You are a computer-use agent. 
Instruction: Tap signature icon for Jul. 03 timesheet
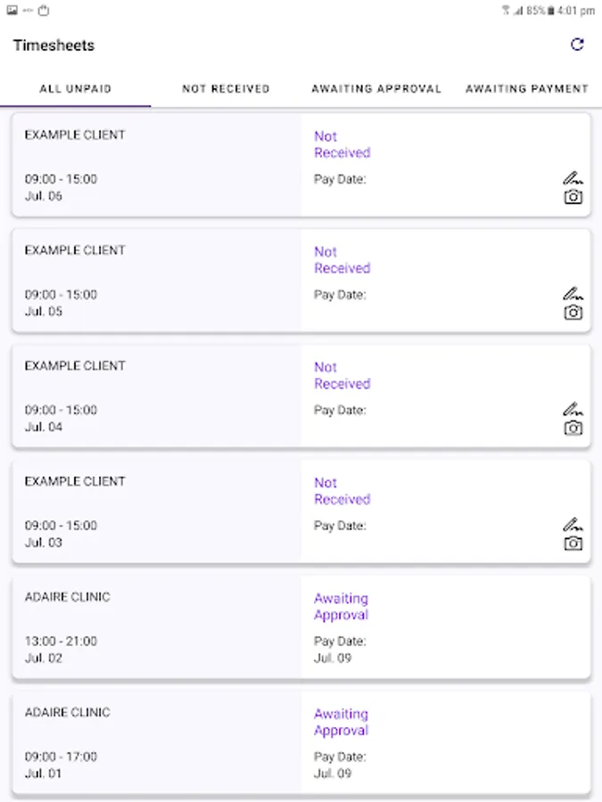(x=573, y=524)
